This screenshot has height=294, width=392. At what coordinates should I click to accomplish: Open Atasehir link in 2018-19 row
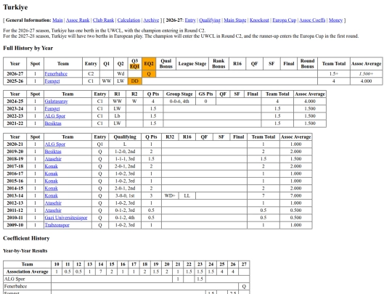point(53,159)
